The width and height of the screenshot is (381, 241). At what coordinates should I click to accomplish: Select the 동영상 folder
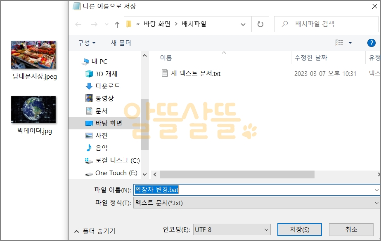pos(104,98)
